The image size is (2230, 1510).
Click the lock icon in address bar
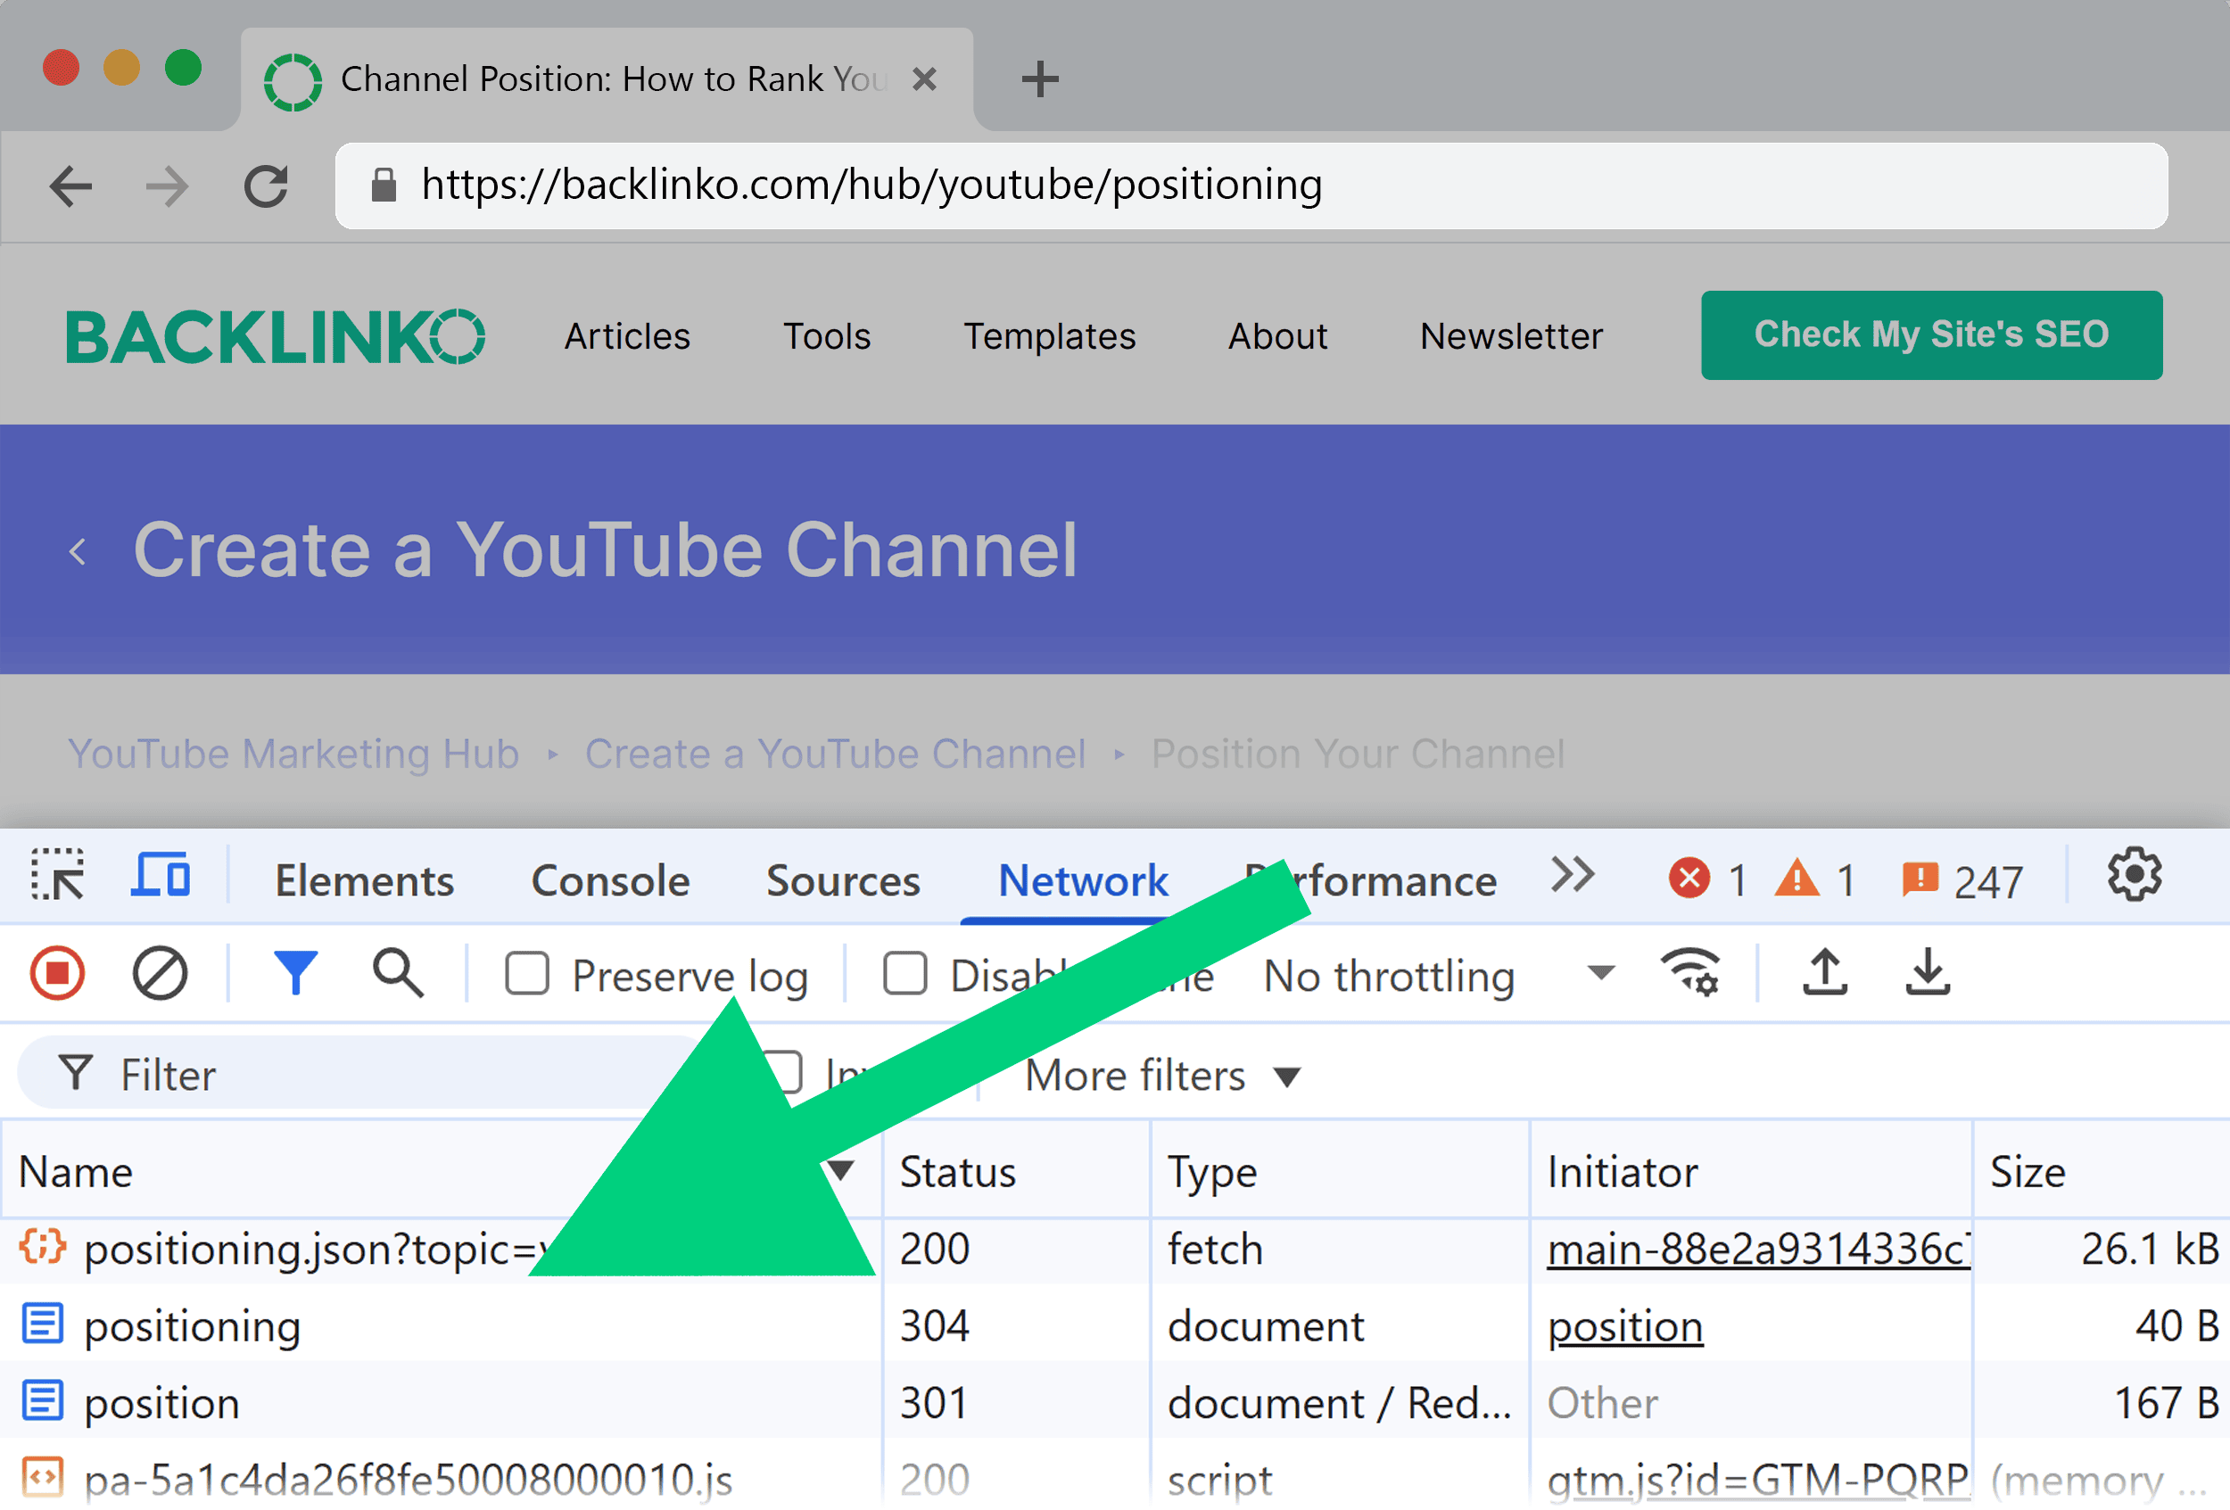[384, 186]
